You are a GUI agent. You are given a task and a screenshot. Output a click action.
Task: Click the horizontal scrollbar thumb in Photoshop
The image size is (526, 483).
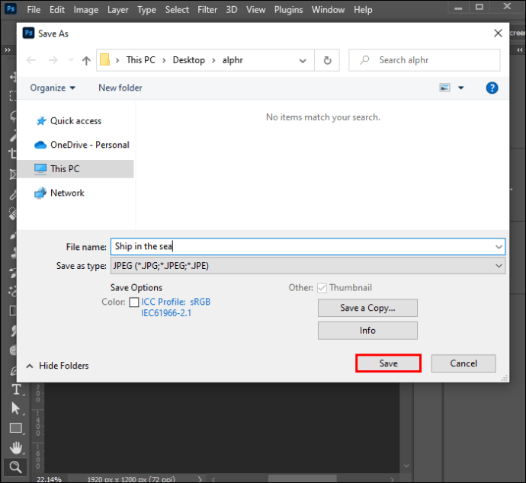coord(302,479)
